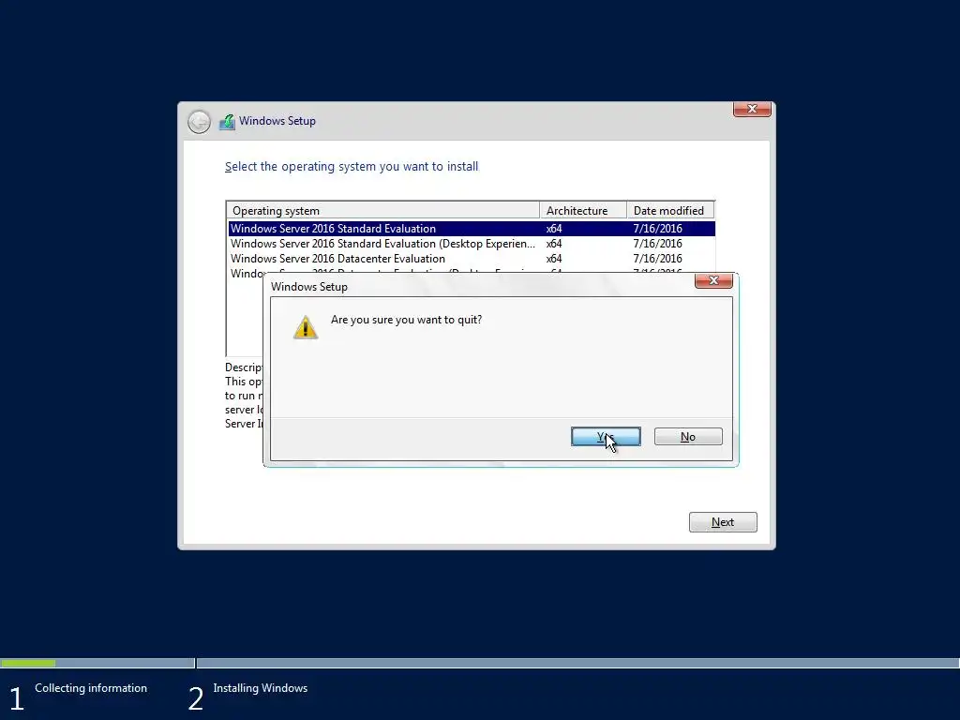The width and height of the screenshot is (960, 720).
Task: Click 'Select the operating system you want to install' heading
Action: click(x=352, y=167)
